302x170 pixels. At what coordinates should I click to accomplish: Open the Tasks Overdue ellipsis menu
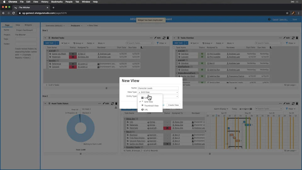tap(280, 38)
